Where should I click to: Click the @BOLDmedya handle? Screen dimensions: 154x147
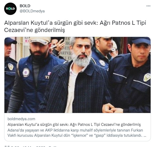click(x=32, y=11)
